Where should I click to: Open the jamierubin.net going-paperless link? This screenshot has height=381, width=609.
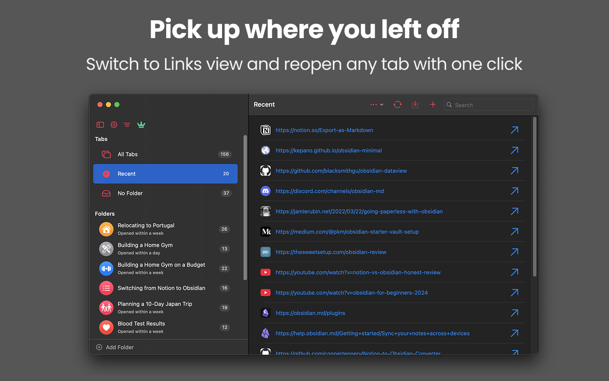click(359, 211)
